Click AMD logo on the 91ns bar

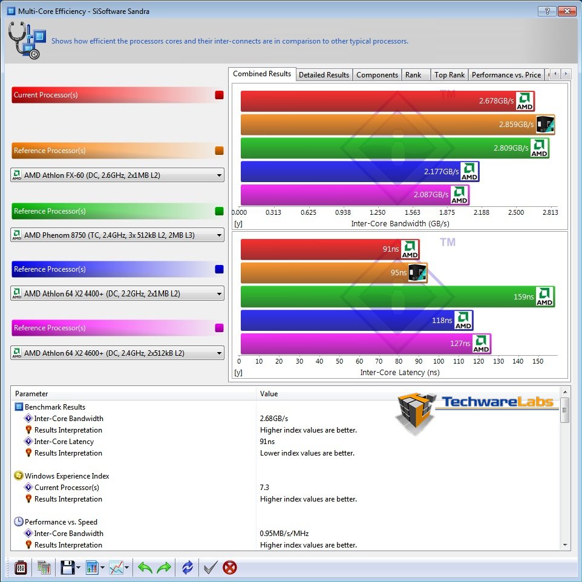410,249
